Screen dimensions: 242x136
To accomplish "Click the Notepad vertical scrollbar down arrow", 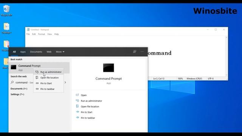I will click(226, 75).
